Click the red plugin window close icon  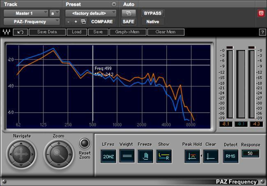point(260,13)
